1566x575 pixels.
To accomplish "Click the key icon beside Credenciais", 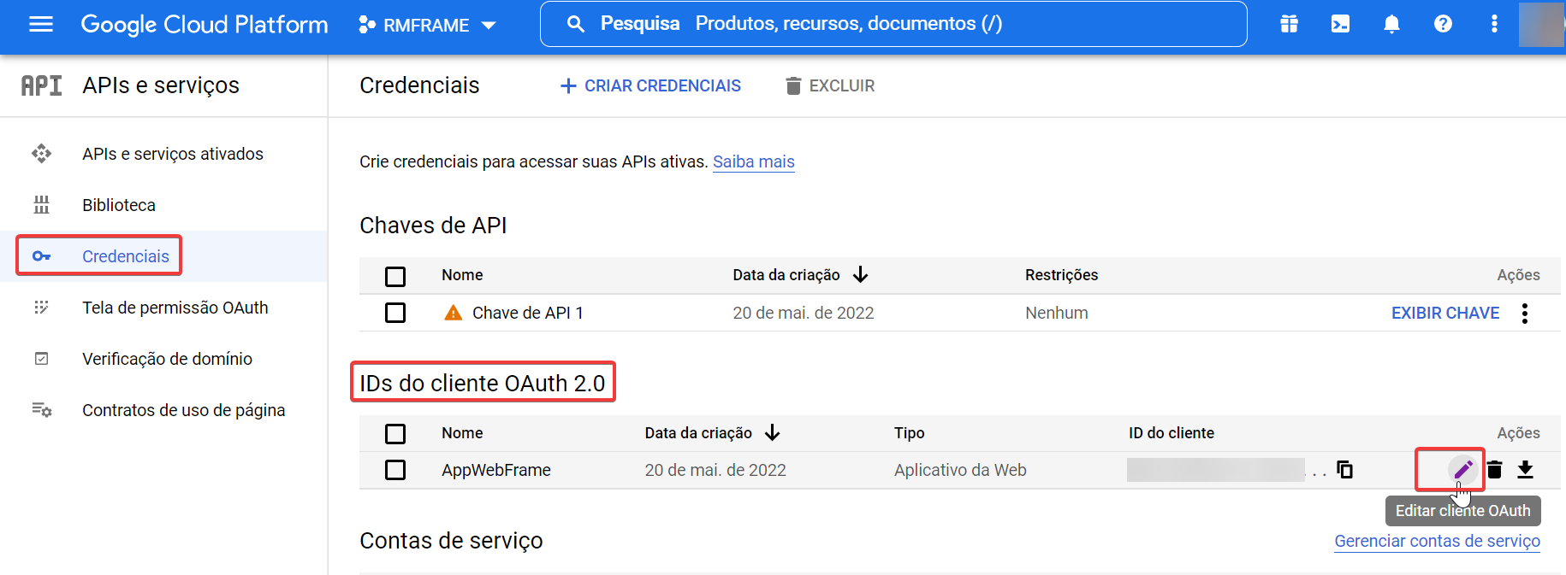I will pyautogui.click(x=41, y=256).
